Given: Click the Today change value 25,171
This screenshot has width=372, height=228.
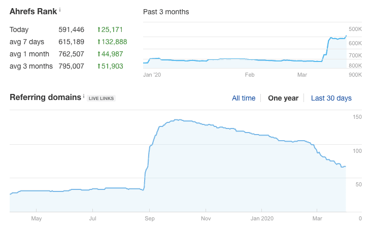Looking at the screenshot, I should pyautogui.click(x=112, y=29).
